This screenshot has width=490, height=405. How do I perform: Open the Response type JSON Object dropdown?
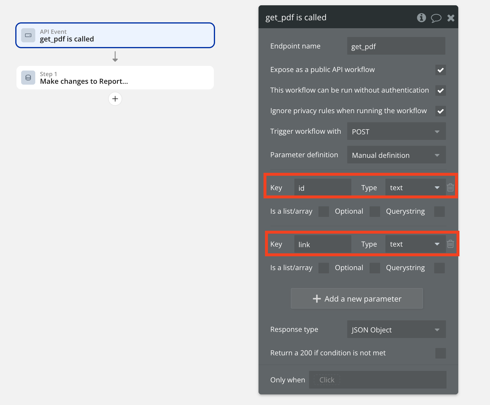pyautogui.click(x=396, y=329)
